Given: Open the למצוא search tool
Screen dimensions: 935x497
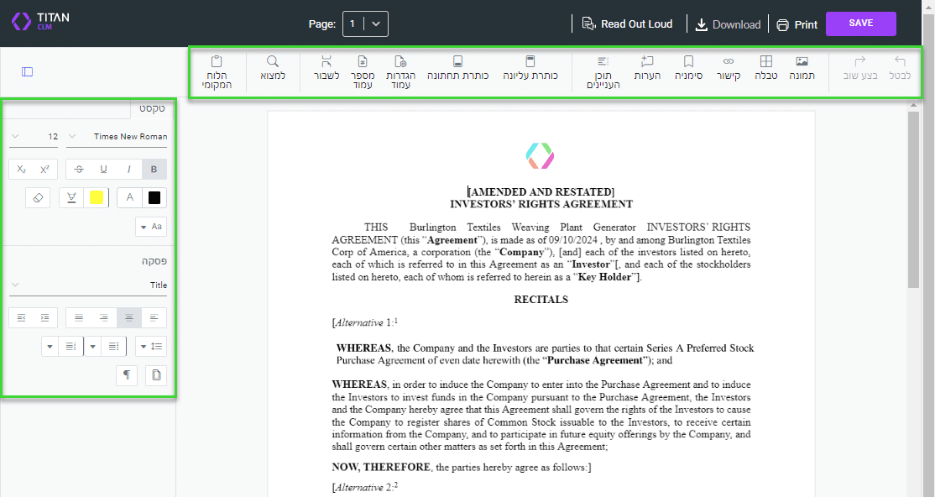Looking at the screenshot, I should [273, 68].
